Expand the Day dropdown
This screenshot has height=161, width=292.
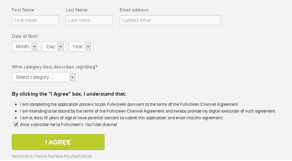(55, 46)
